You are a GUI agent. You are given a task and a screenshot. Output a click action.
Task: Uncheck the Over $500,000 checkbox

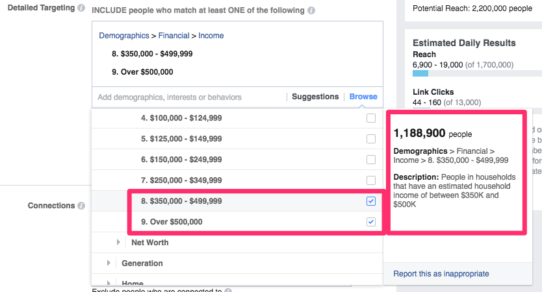click(x=371, y=222)
